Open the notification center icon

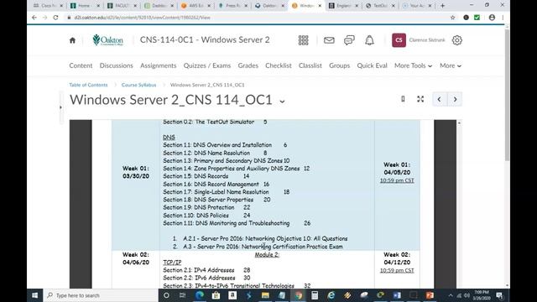tap(500, 295)
